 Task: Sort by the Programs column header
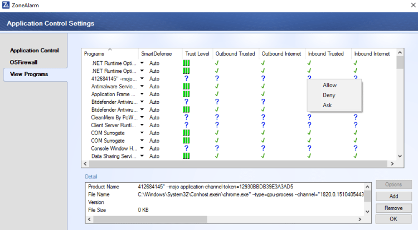(x=110, y=54)
